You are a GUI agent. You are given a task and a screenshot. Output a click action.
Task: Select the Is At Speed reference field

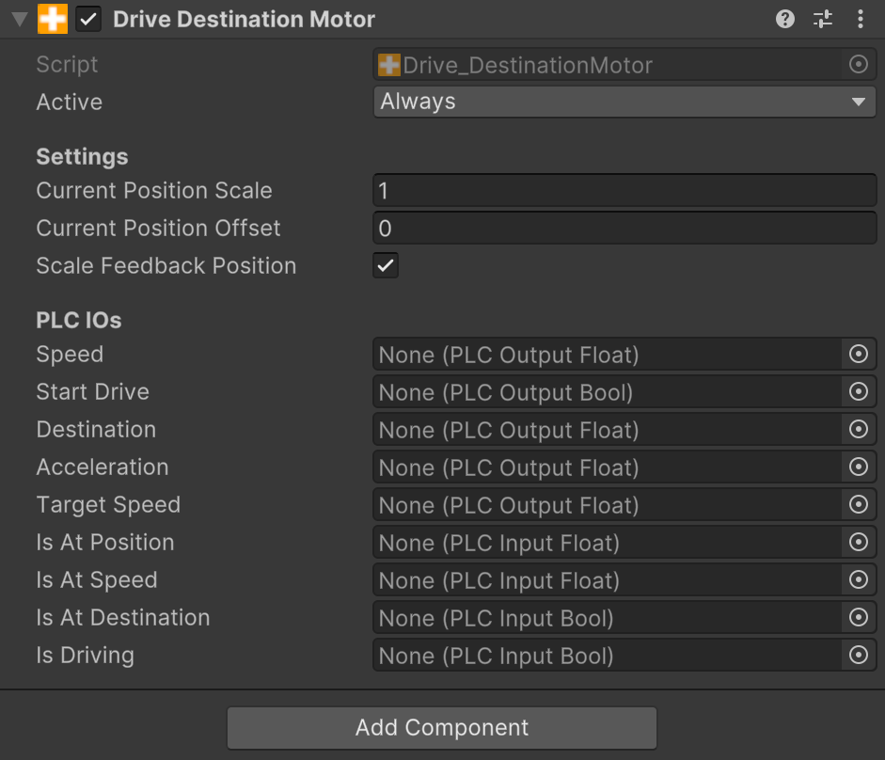[x=607, y=580]
